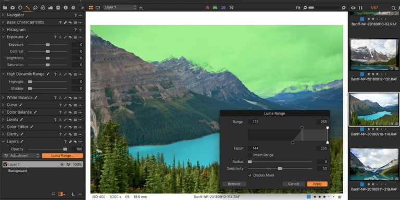Uncheck the Display Mask checkbox

click(250, 176)
